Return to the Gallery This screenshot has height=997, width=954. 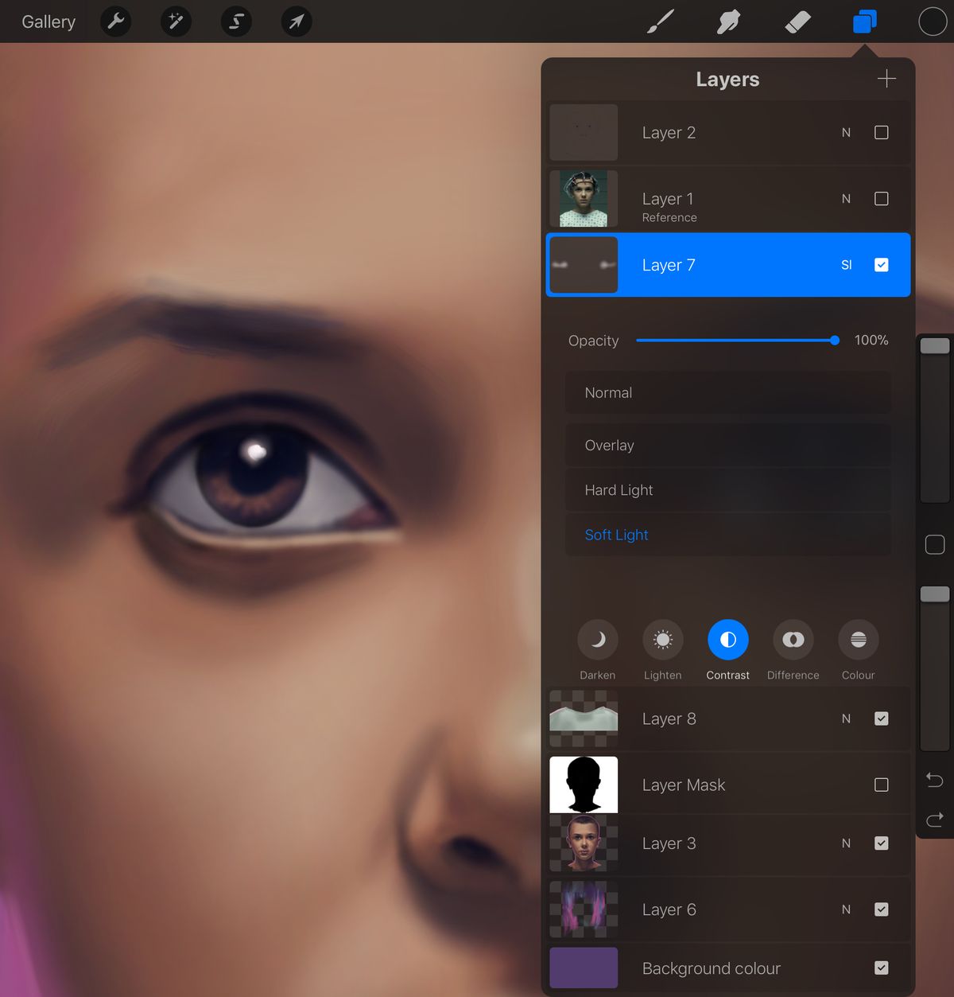coord(48,21)
